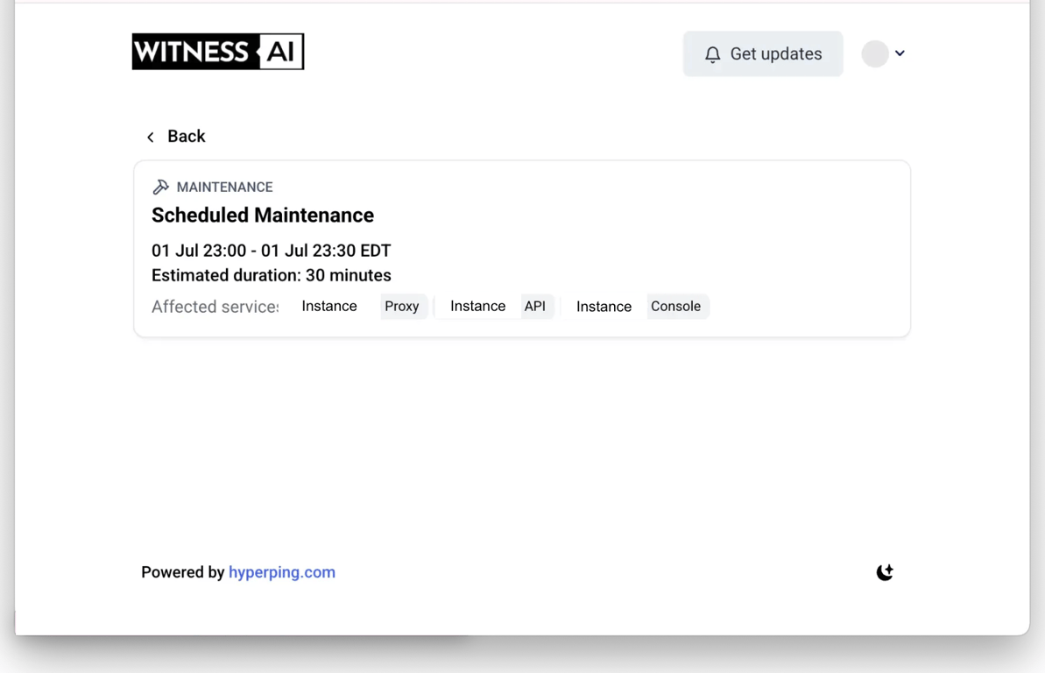
Task: Click the Instance label before API
Action: (477, 306)
